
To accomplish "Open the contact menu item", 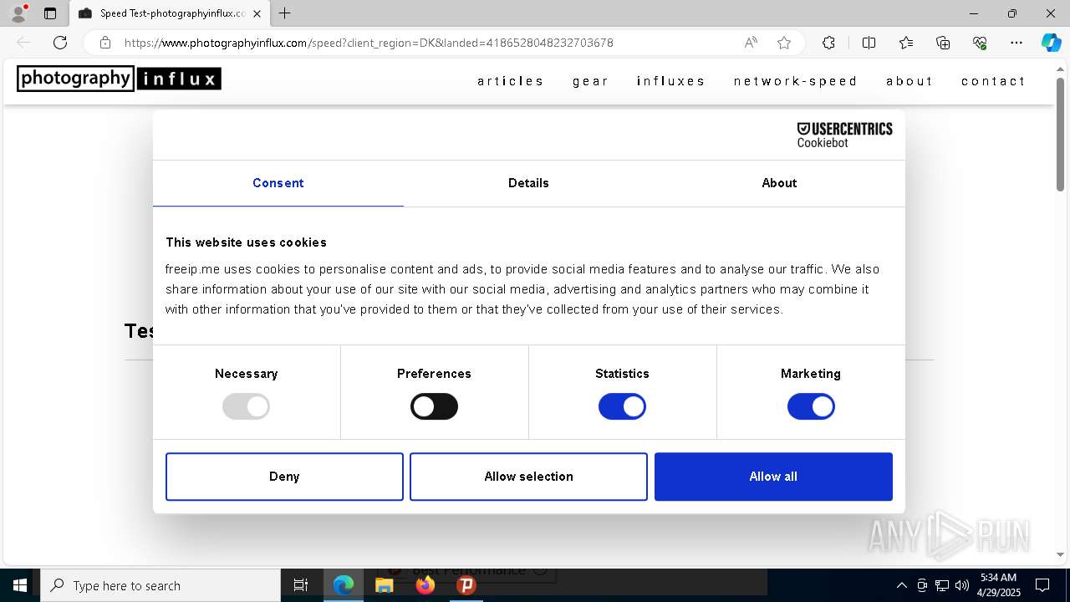I will [x=994, y=81].
